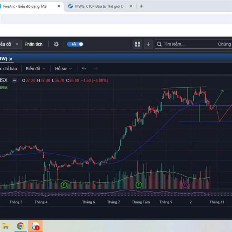Undo the last chart action

[x=84, y=68]
